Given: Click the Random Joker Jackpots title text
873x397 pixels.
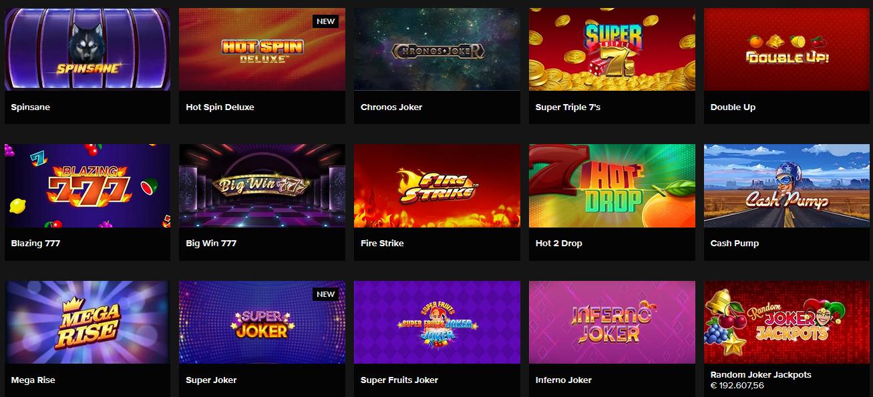Looking at the screenshot, I should coord(761,375).
